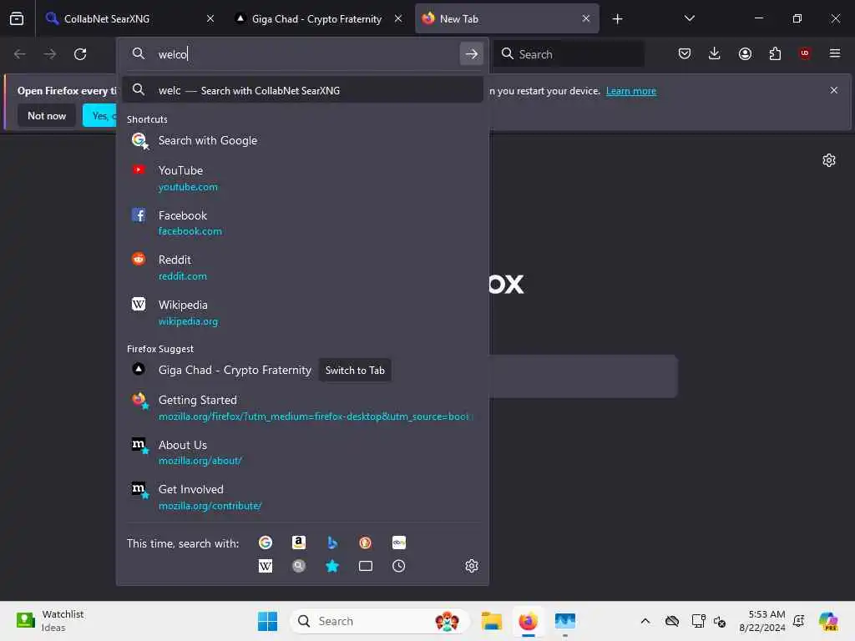The height and width of the screenshot is (641, 855).
Task: Search open tabs using the tab icon
Action: (x=366, y=567)
